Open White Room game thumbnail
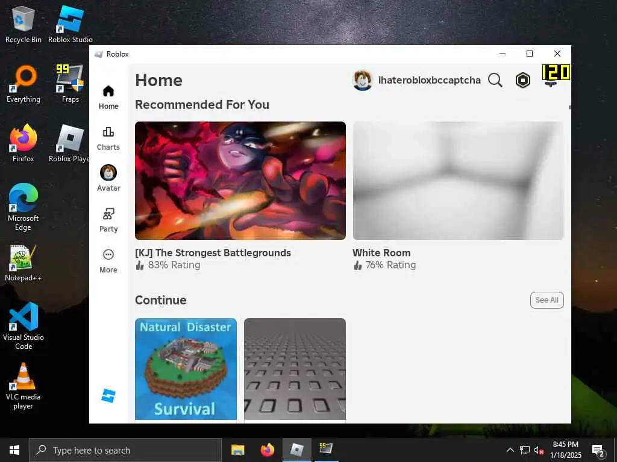 [458, 180]
